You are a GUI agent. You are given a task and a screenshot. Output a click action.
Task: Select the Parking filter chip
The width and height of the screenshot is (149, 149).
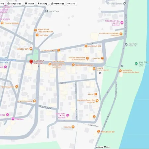click(x=42, y=4)
